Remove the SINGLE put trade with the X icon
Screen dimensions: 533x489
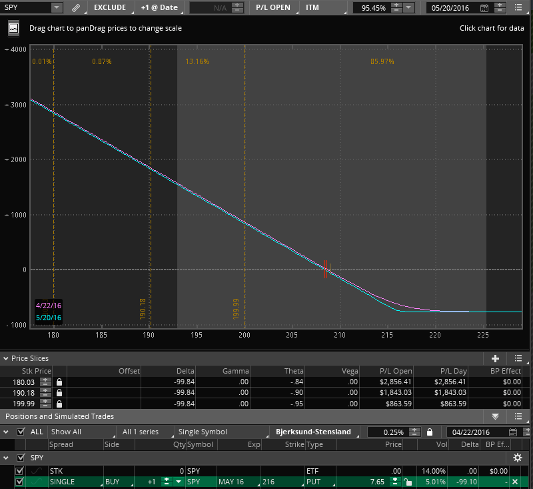coord(514,482)
